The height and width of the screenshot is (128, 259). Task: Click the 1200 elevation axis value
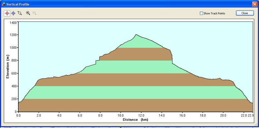point(13,35)
